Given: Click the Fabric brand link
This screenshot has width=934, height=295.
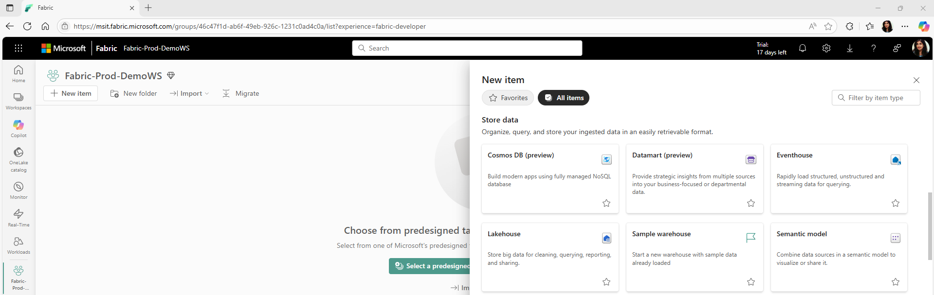Looking at the screenshot, I should coord(106,48).
